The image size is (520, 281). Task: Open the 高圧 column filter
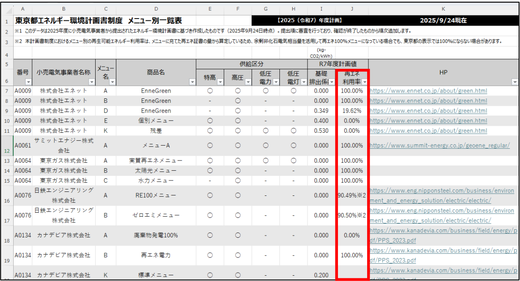point(248,82)
